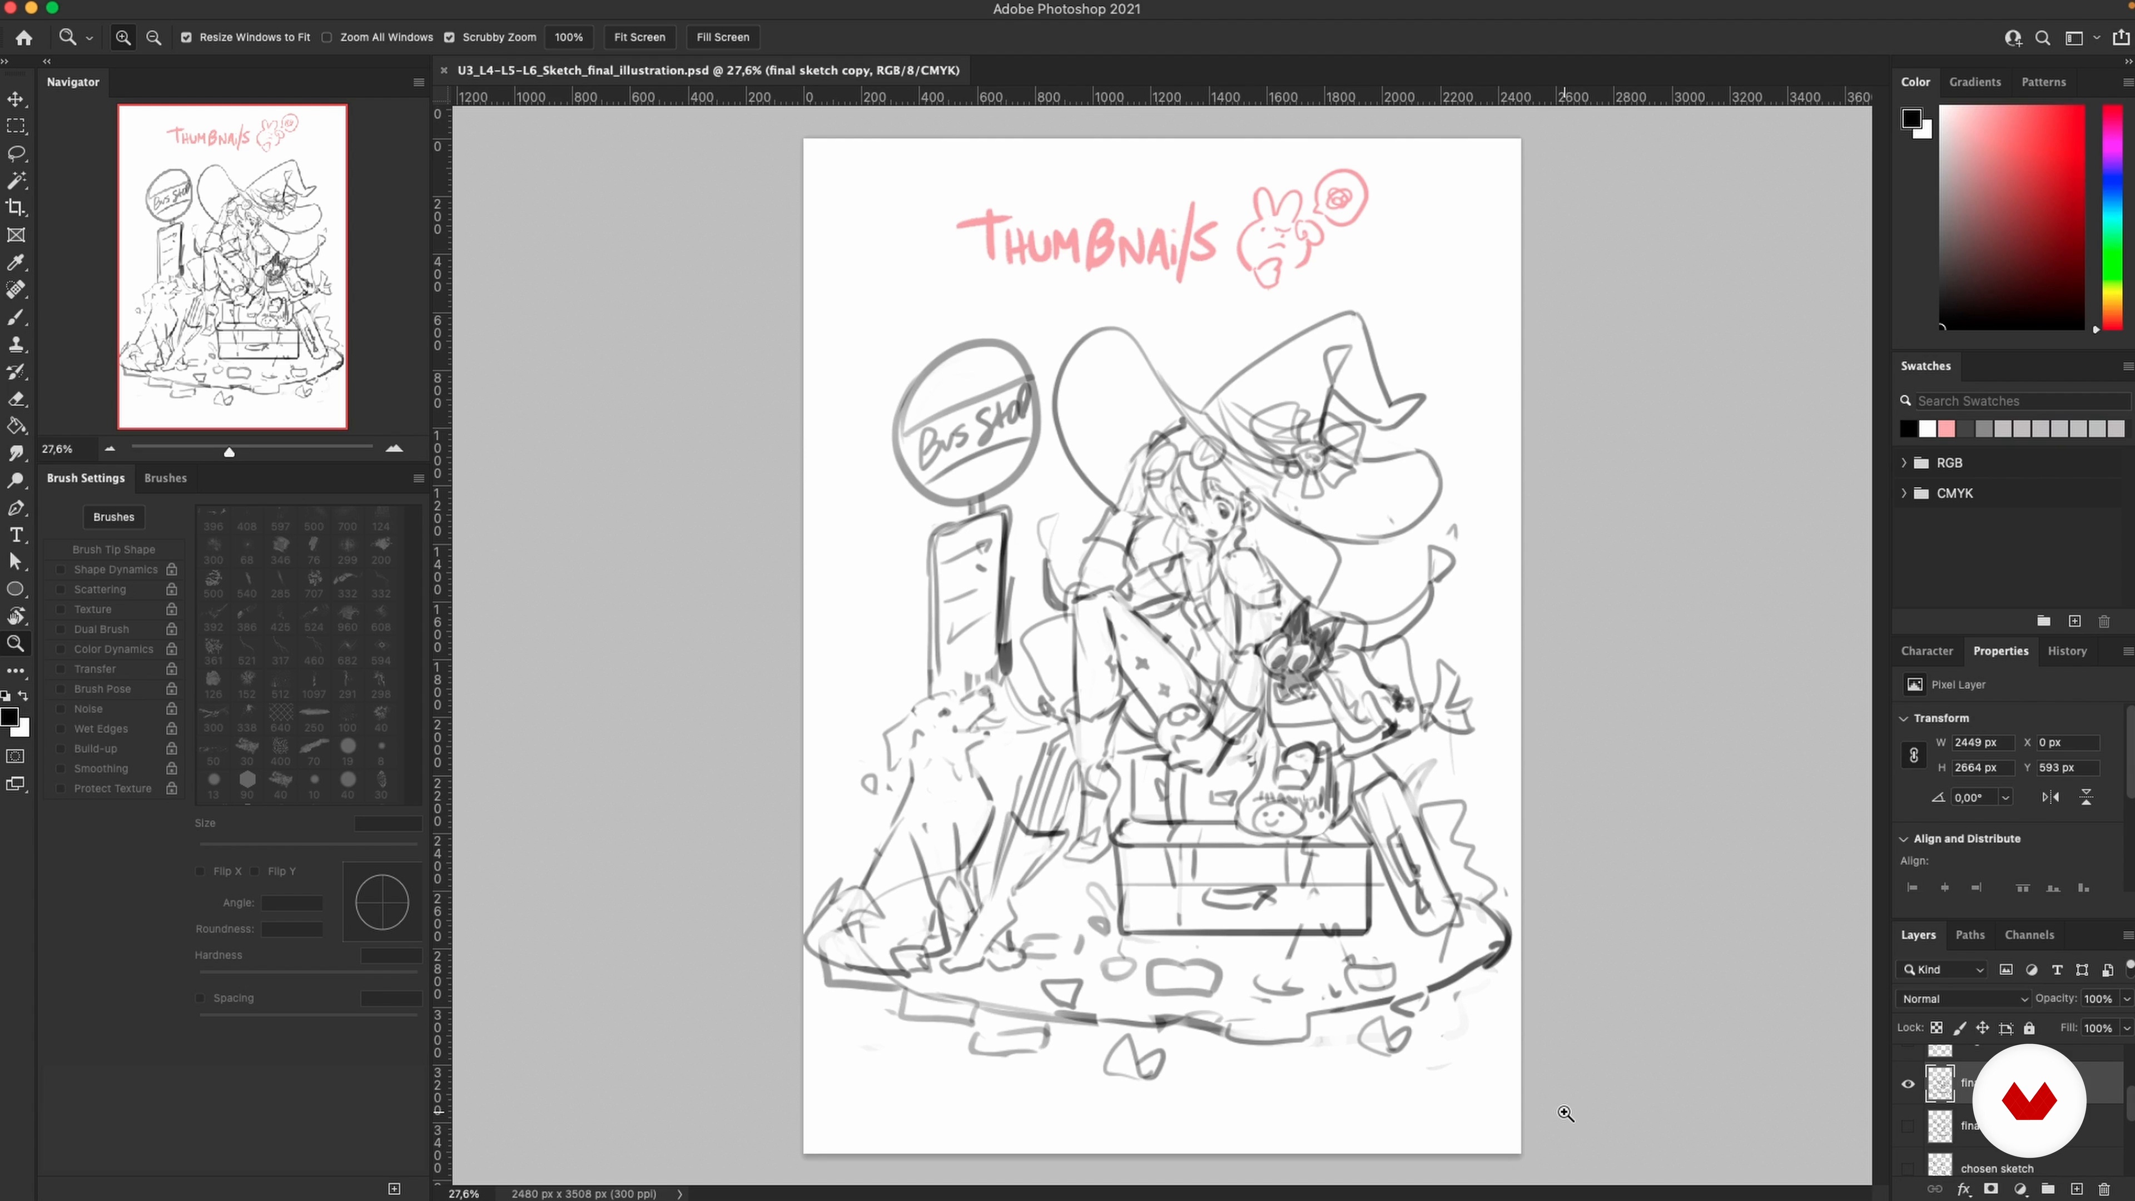This screenshot has height=1201, width=2135.
Task: Select the Eyedropper tool
Action: pyautogui.click(x=16, y=263)
